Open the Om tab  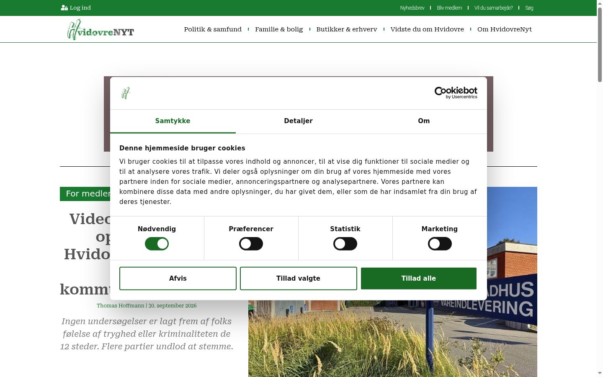click(x=424, y=121)
